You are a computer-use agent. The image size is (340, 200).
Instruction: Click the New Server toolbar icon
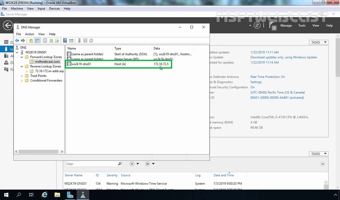tap(79, 41)
